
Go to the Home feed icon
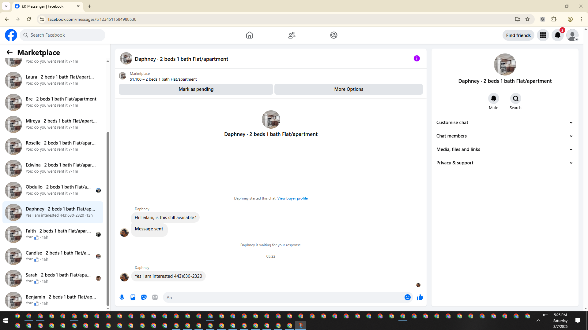pos(250,35)
